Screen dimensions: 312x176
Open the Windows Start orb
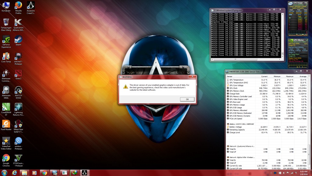tap(4, 173)
